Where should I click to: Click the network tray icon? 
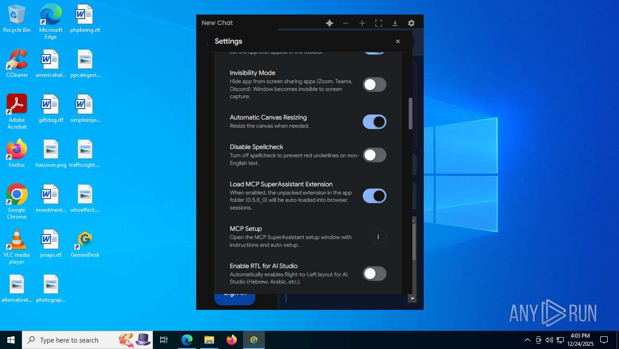(x=560, y=340)
